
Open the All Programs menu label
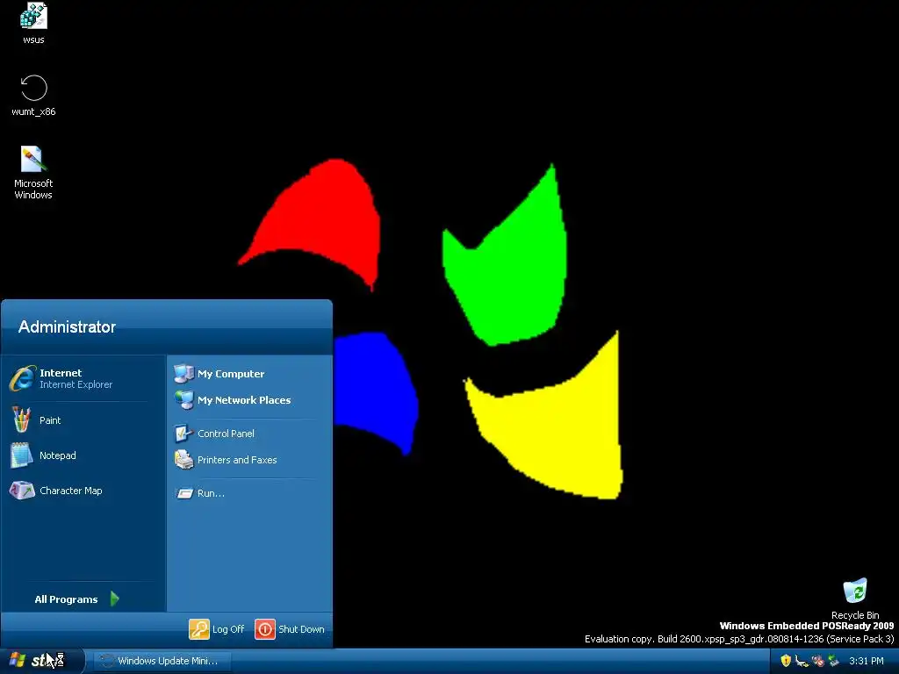pos(66,599)
